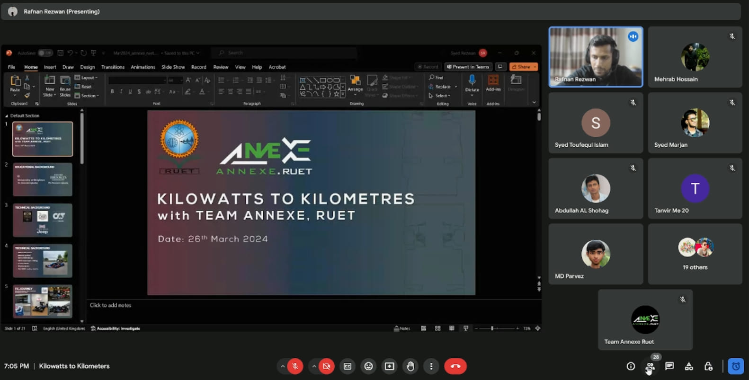Click the present screen icon
Image resolution: width=749 pixels, height=380 pixels.
point(389,366)
